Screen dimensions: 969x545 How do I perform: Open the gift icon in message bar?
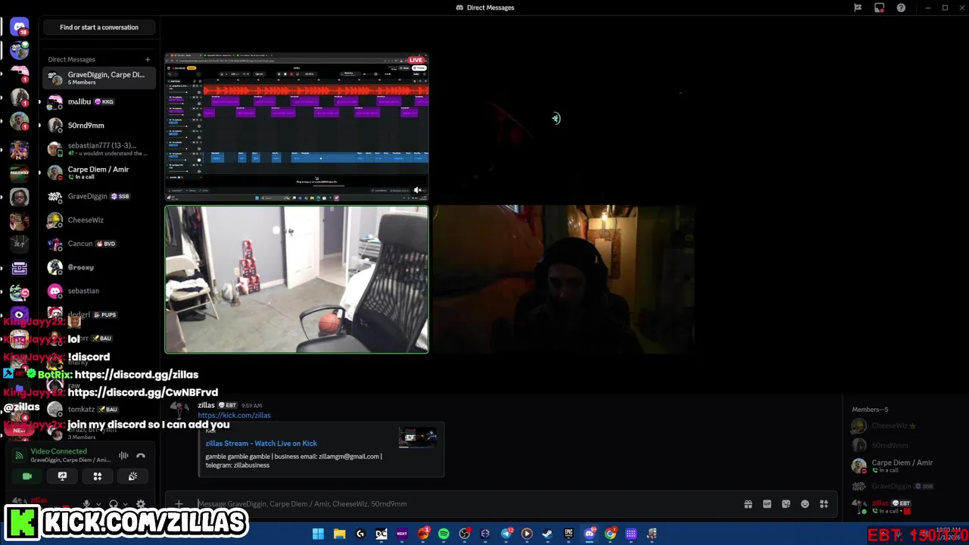748,504
